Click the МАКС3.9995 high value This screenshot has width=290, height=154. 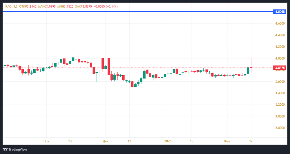click(x=47, y=6)
